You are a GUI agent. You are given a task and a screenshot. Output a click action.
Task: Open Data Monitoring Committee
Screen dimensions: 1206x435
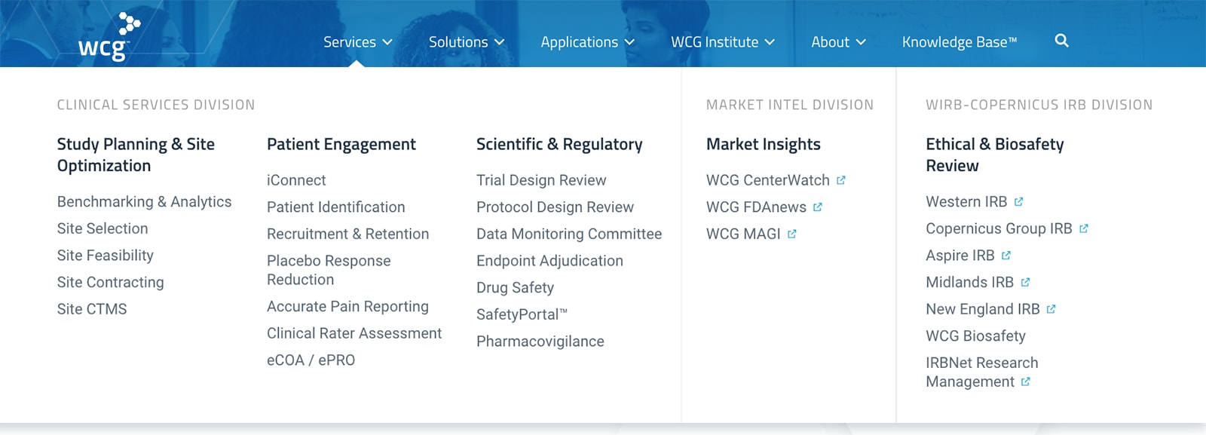569,234
